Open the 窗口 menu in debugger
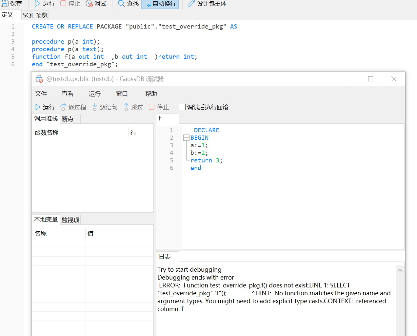417x336 pixels. [x=122, y=94]
